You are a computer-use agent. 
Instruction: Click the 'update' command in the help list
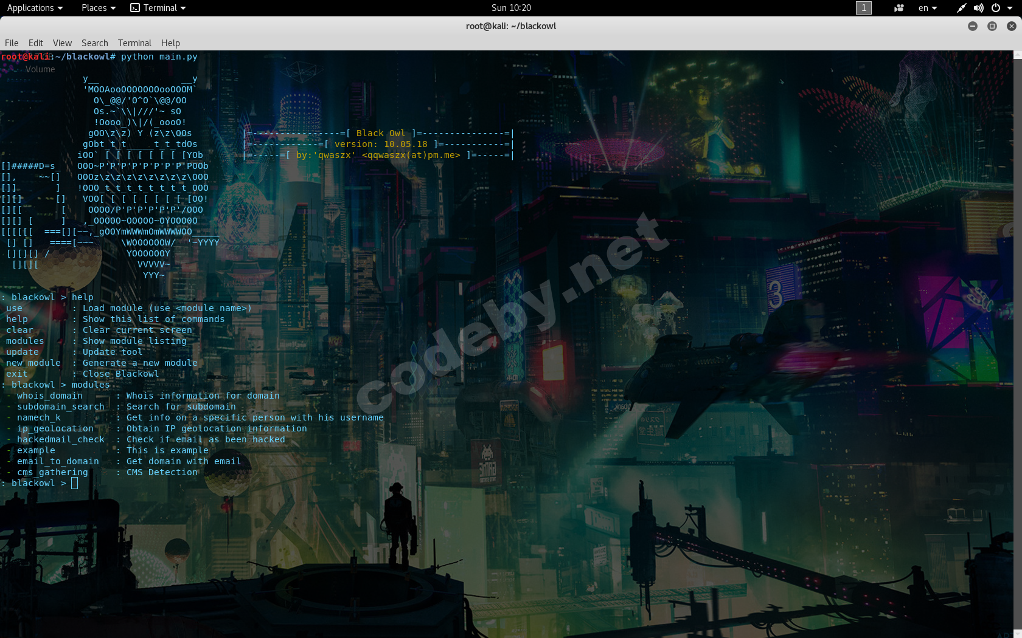click(23, 352)
